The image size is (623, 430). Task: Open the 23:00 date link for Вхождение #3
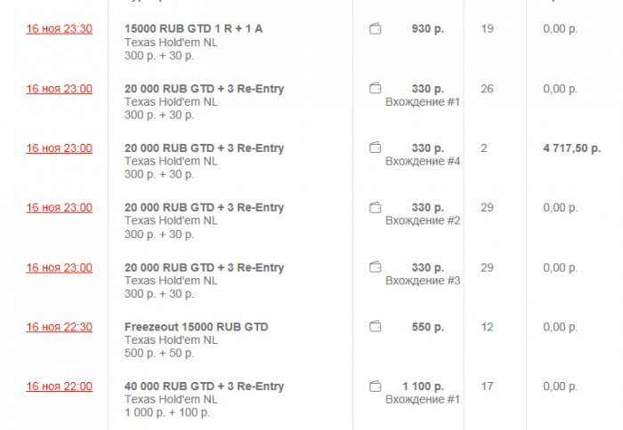tap(59, 267)
